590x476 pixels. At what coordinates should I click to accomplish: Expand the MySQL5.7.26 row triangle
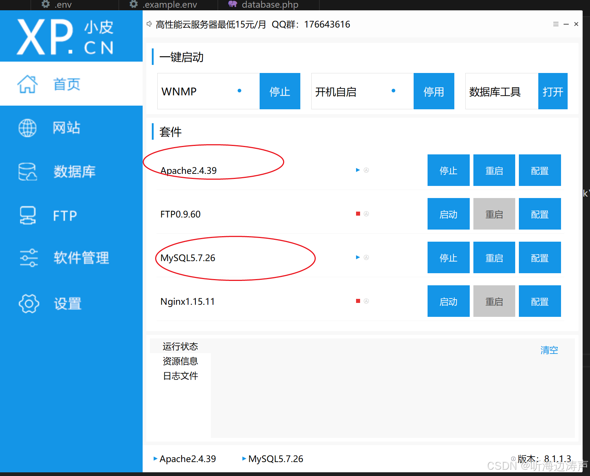pos(358,257)
